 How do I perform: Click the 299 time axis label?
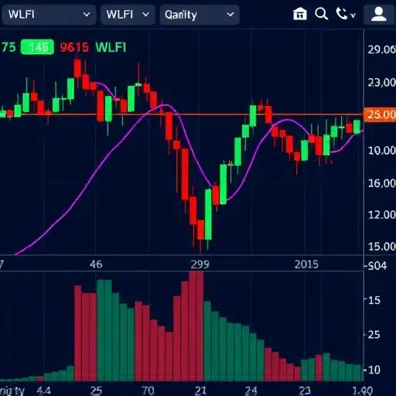[x=200, y=265]
